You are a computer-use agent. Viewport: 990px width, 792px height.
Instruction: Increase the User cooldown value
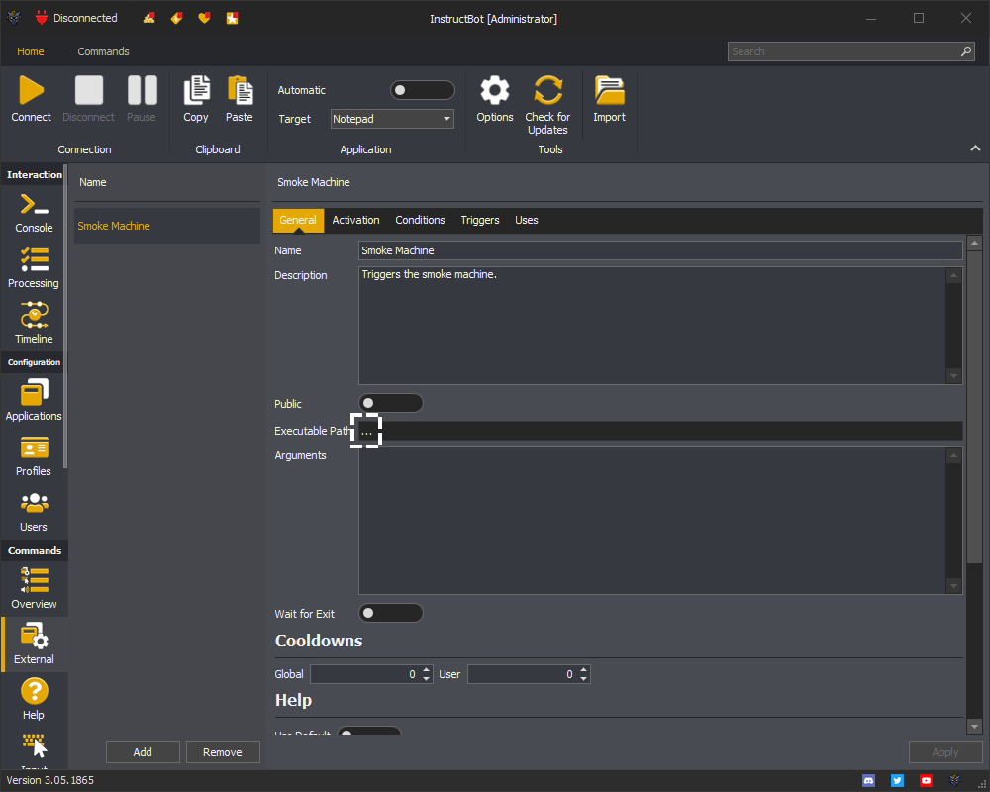point(584,669)
